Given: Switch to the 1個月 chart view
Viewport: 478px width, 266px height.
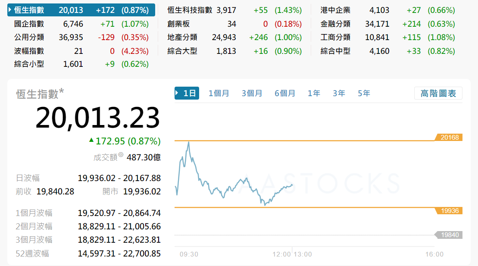Looking at the screenshot, I should 219,93.
